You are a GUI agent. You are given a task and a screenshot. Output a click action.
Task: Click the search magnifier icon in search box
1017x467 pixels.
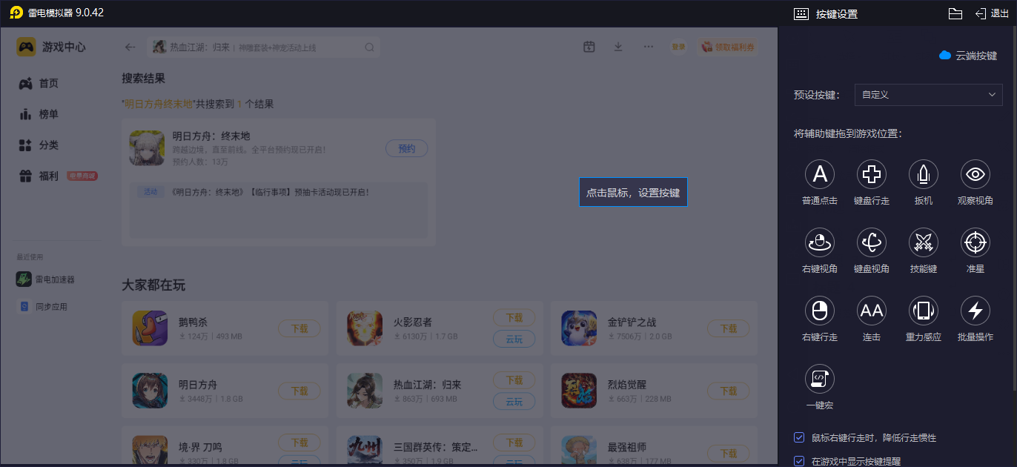[x=369, y=47]
